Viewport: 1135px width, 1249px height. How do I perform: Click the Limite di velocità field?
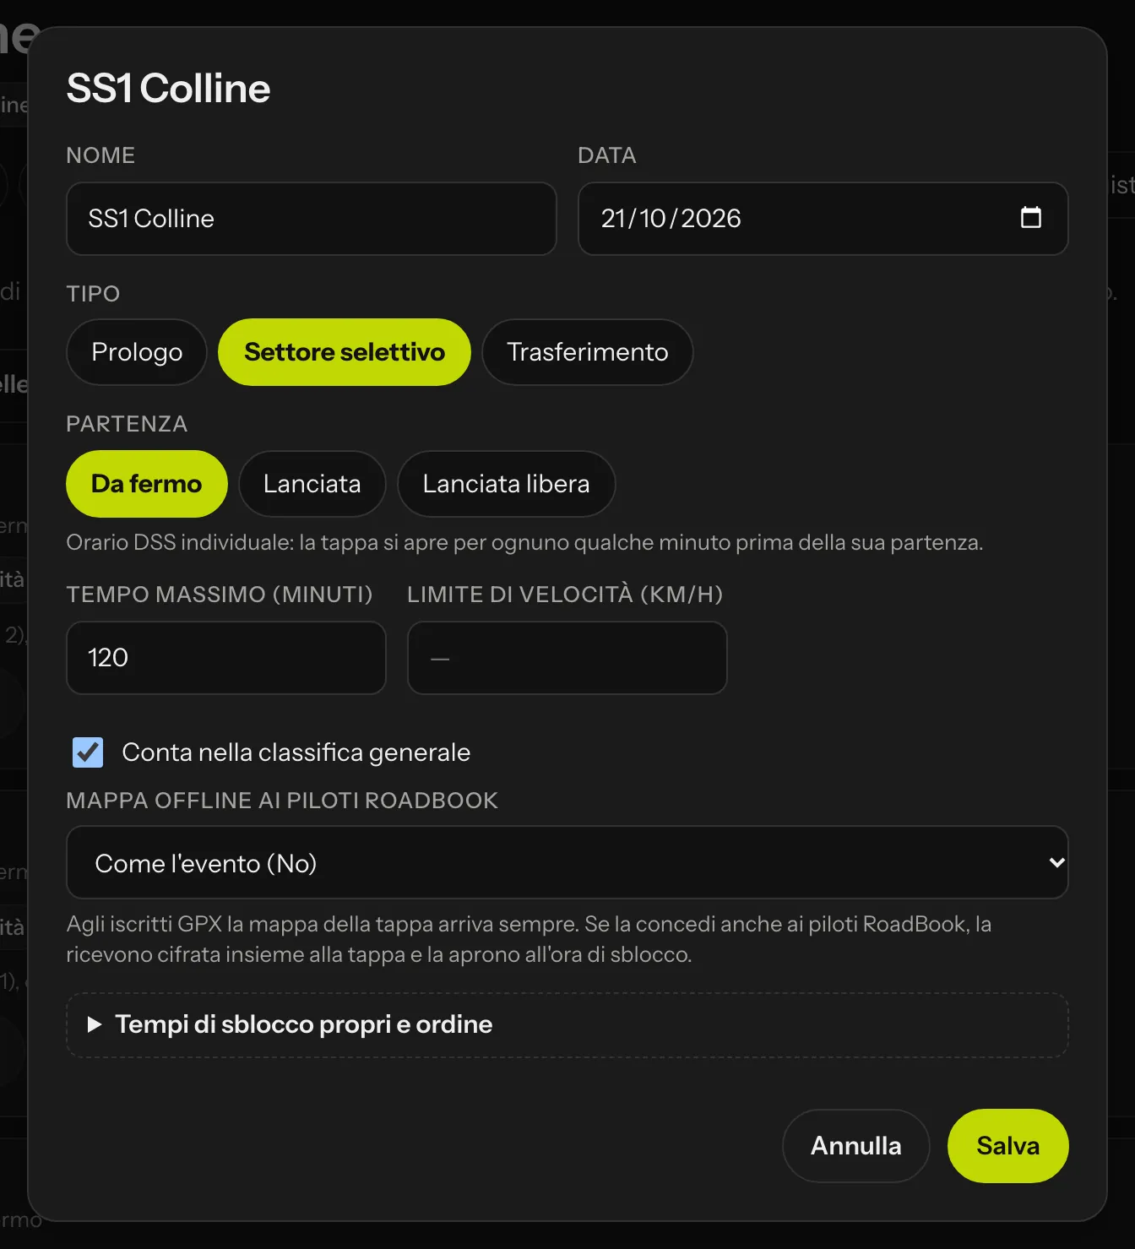[567, 658]
